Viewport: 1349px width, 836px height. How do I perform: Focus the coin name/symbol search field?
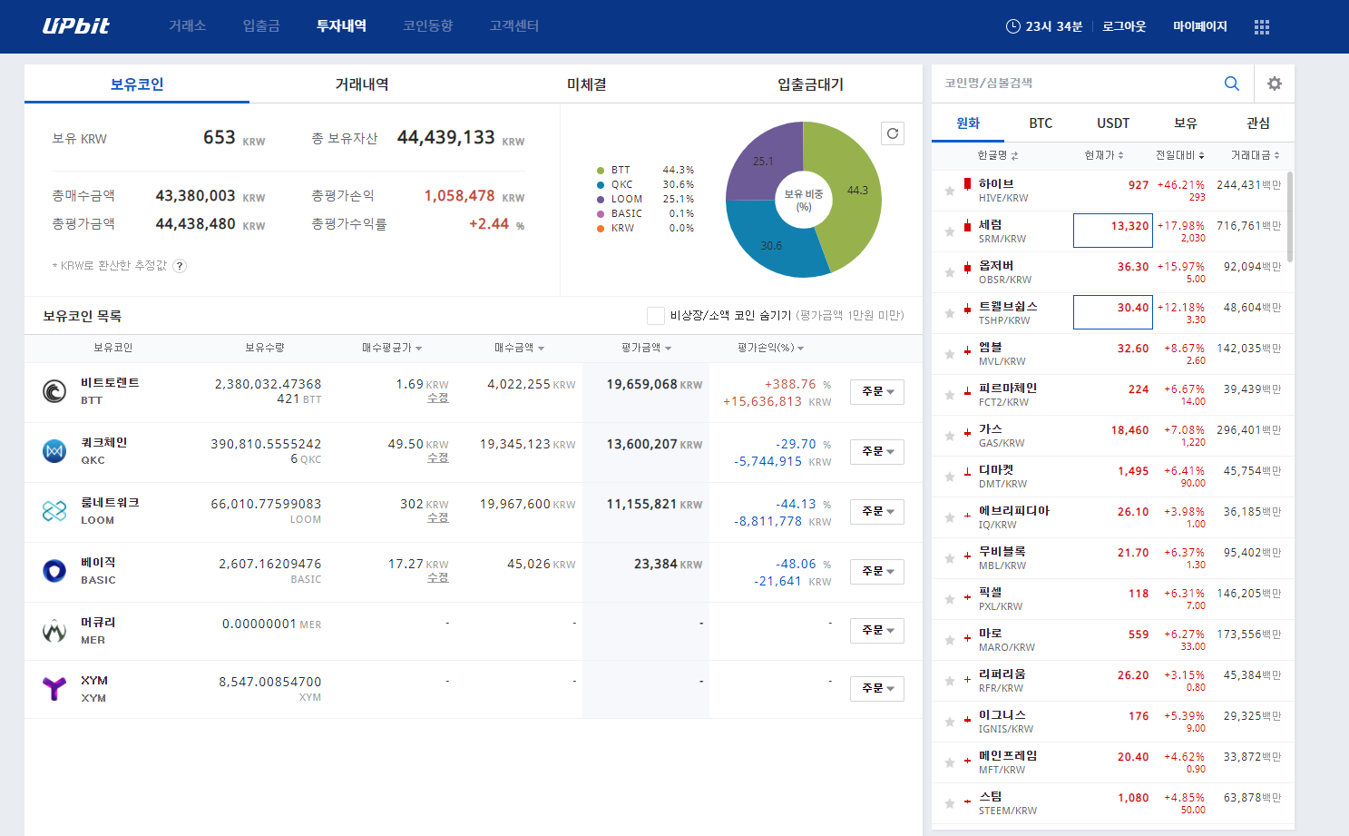click(1075, 84)
